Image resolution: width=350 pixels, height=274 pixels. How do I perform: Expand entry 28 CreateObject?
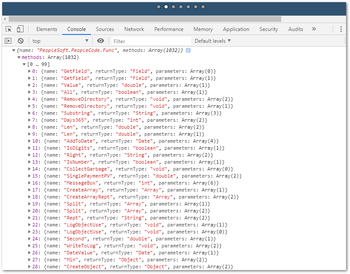(29, 267)
